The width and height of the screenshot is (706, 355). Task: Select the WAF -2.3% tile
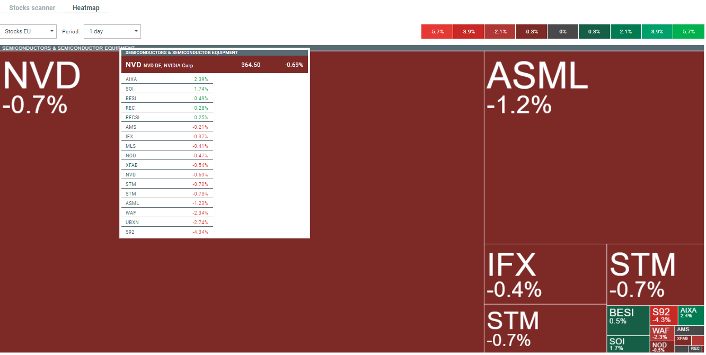[x=662, y=334]
